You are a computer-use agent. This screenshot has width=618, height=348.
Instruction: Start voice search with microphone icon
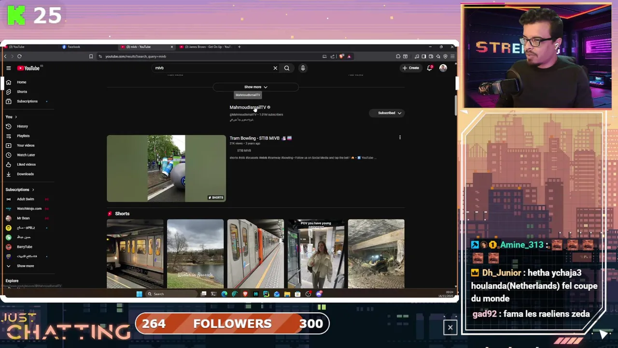pyautogui.click(x=303, y=68)
